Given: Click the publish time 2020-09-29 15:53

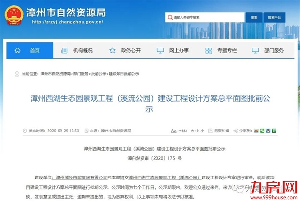Looking at the screenshot, I should pyautogui.click(x=63, y=131).
